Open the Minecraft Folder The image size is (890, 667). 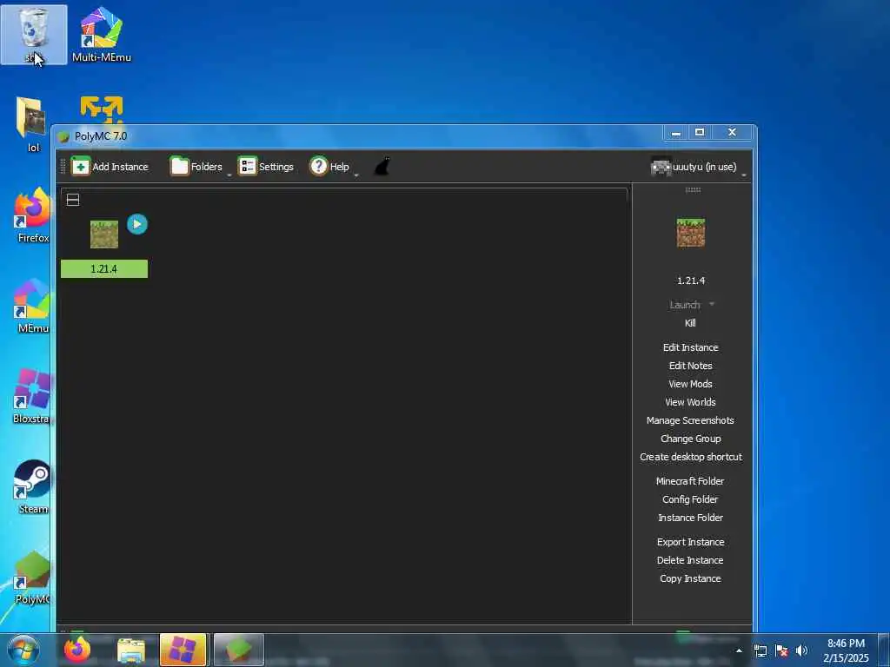(x=691, y=481)
